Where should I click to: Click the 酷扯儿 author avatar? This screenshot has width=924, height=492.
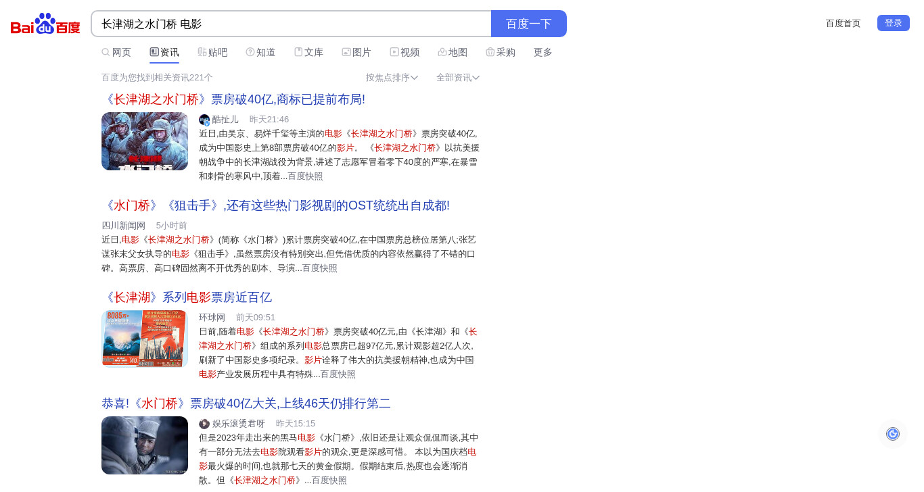click(204, 120)
